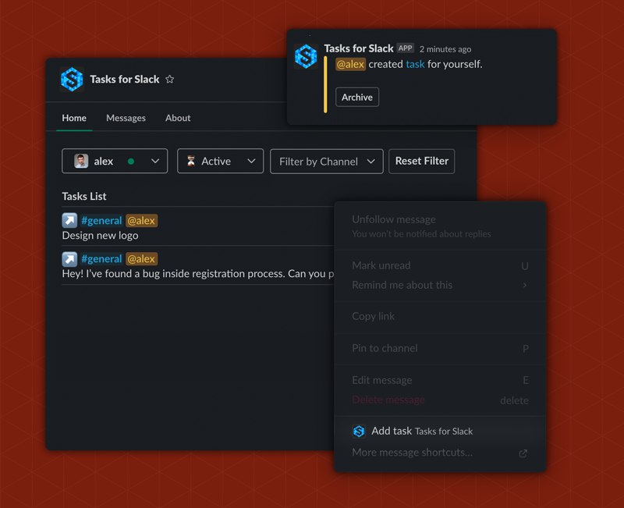Choose Unfollow message in context menu
624x508 pixels.
point(440,226)
